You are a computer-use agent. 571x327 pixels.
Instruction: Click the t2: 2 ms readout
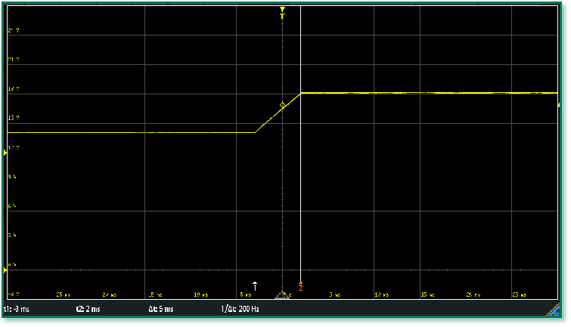[88, 310]
